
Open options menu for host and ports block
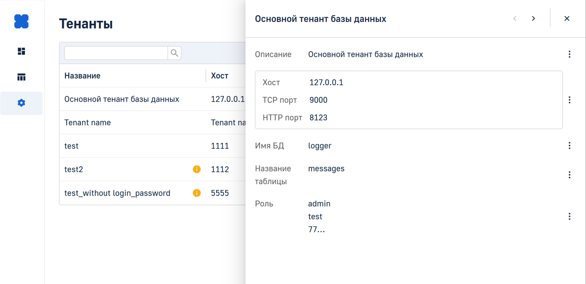[569, 100]
